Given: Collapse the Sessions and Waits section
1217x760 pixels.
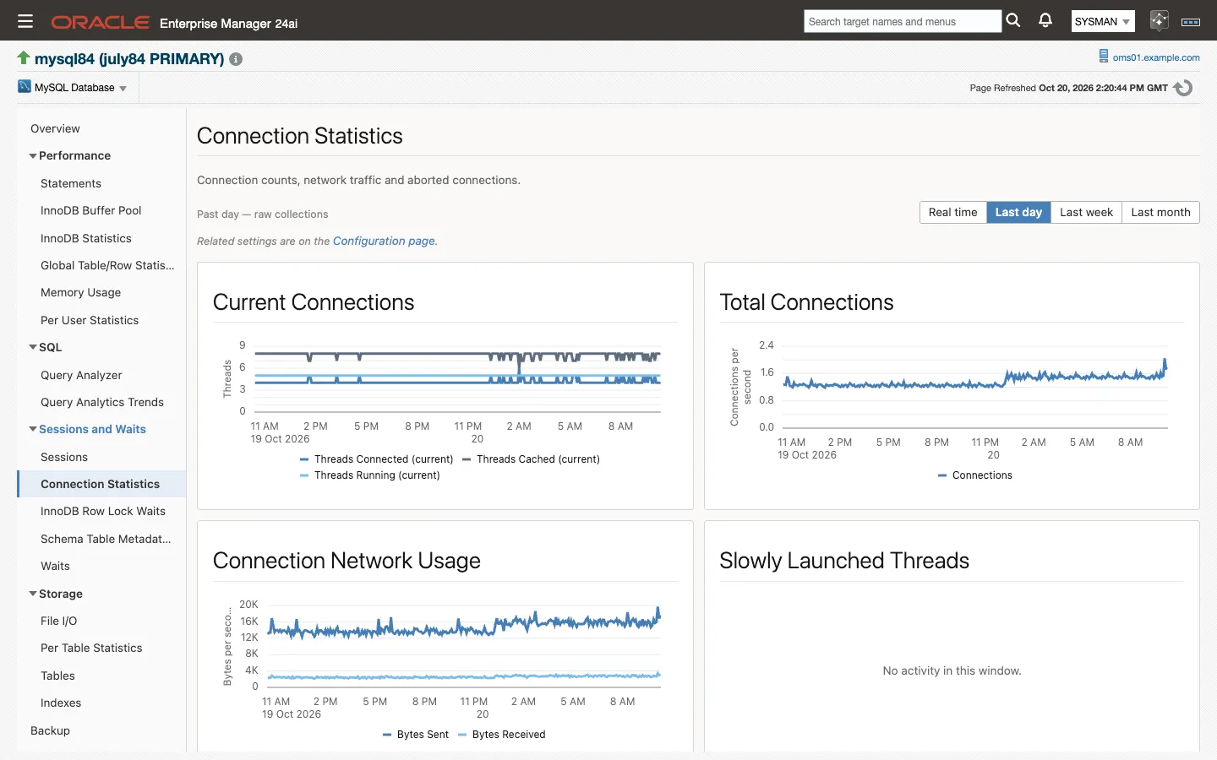Looking at the screenshot, I should point(33,429).
